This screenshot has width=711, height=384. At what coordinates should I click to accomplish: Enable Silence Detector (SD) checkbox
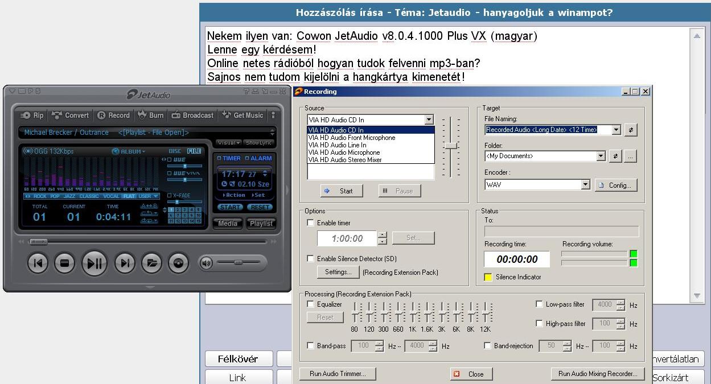tap(310, 258)
